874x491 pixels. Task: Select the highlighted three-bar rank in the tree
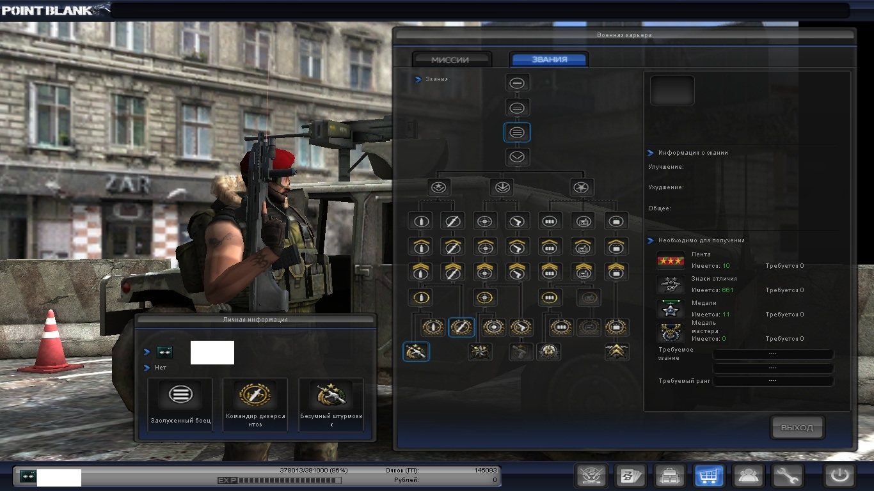click(x=518, y=132)
